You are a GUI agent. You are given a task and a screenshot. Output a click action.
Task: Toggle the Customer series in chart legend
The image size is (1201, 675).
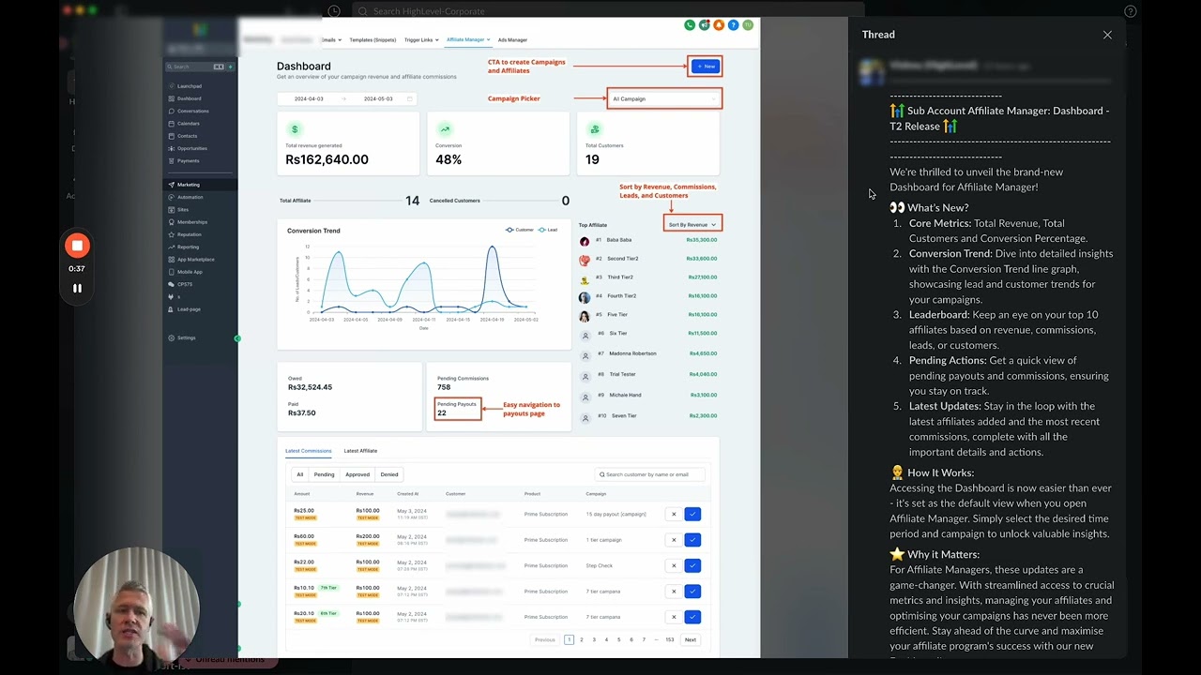(520, 230)
